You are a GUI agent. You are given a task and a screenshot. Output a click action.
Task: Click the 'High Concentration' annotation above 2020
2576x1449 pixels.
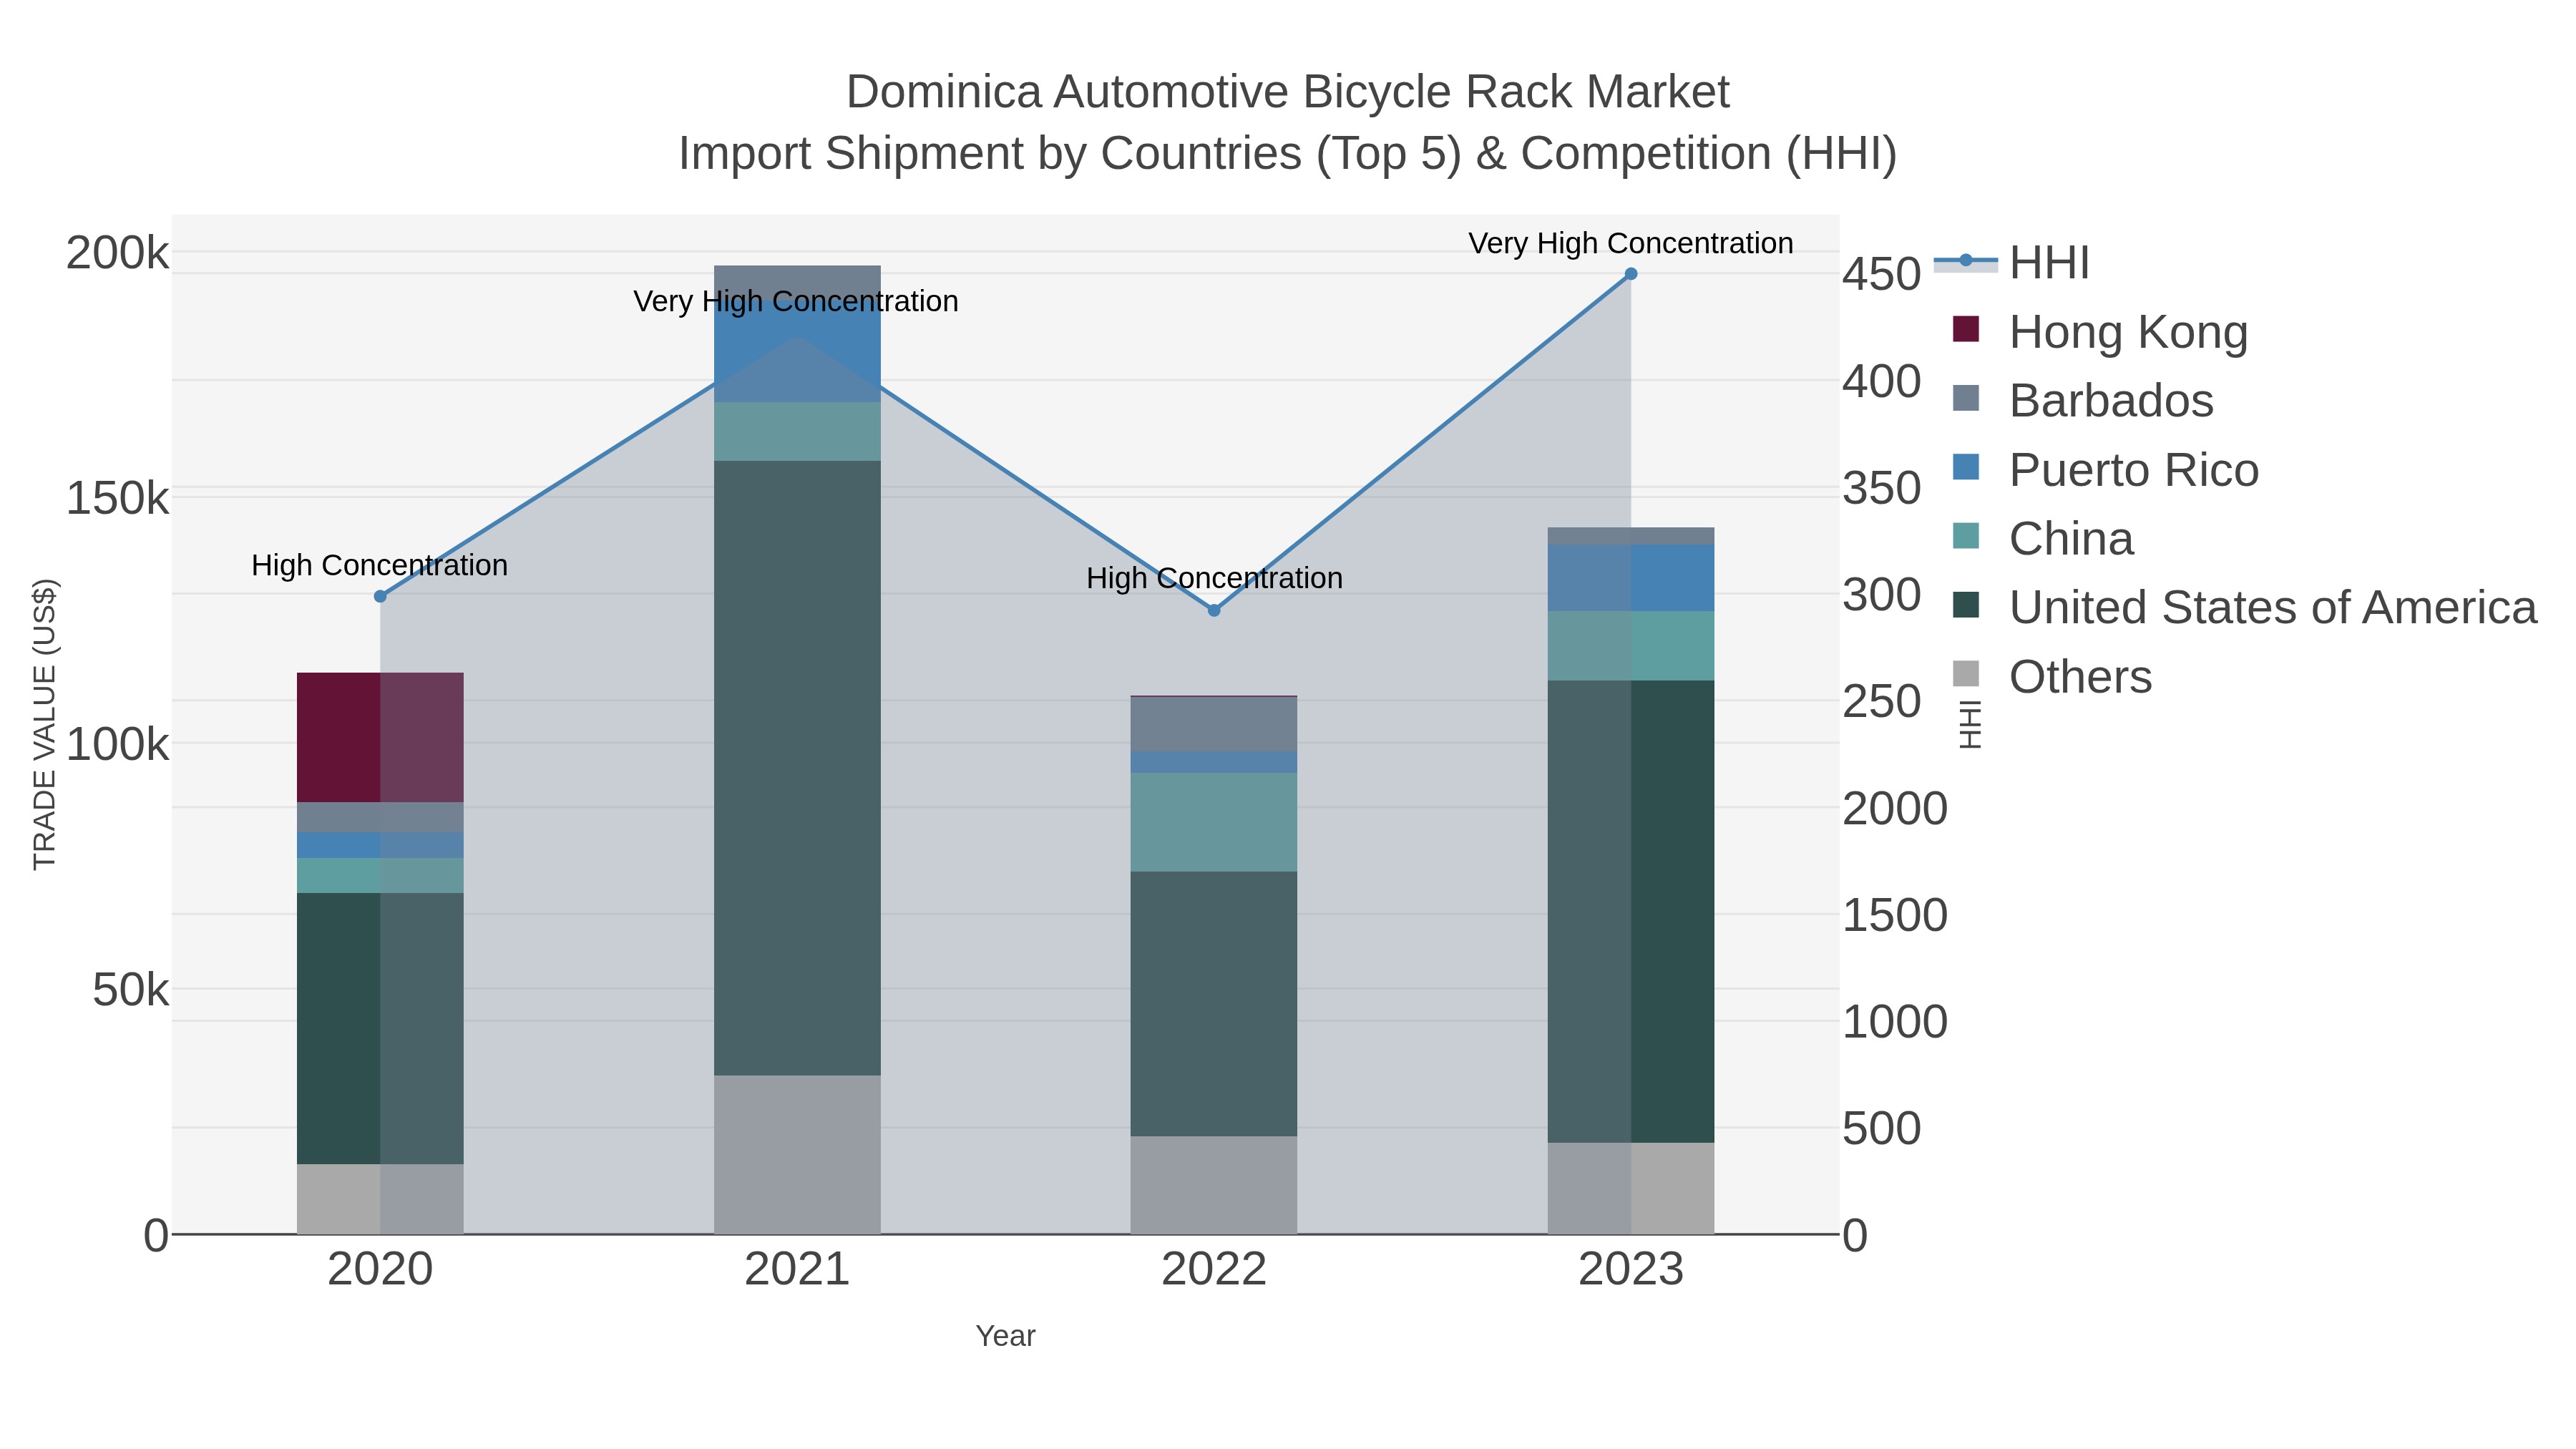pos(380,565)
